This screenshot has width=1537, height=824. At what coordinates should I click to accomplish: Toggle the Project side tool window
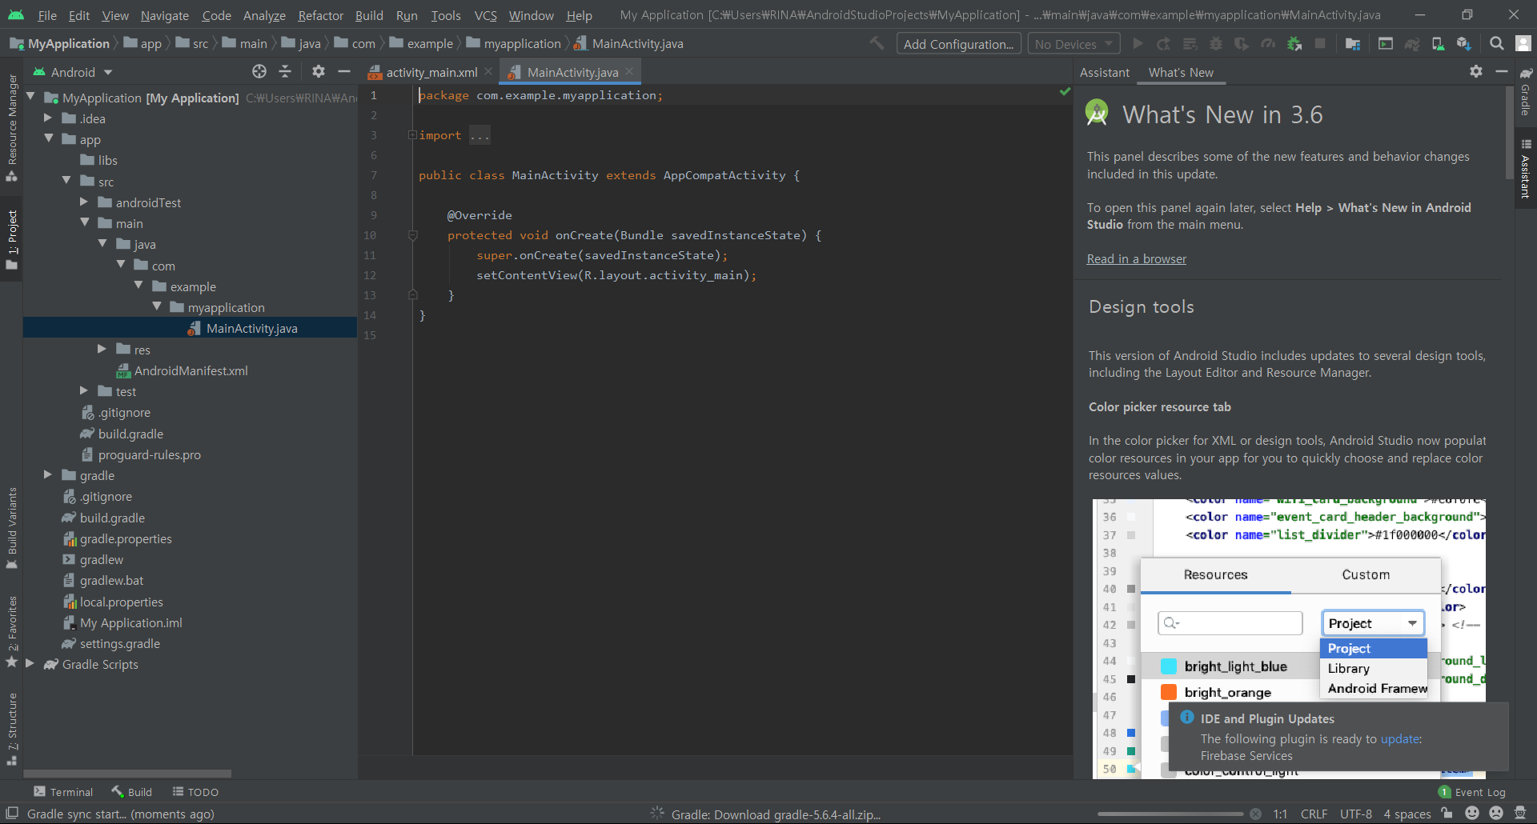11,240
